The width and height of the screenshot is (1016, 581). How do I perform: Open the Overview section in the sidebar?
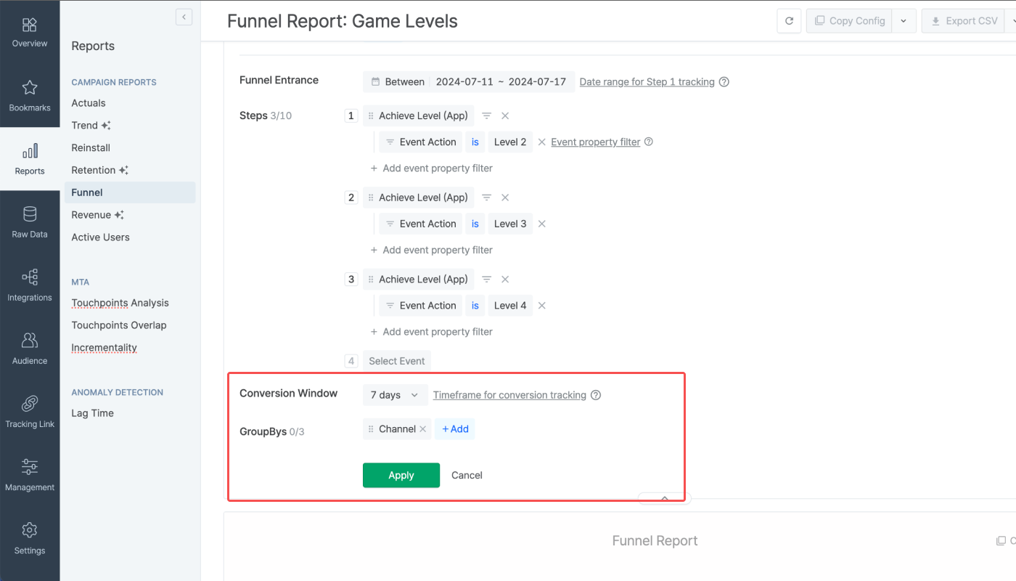pos(30,32)
